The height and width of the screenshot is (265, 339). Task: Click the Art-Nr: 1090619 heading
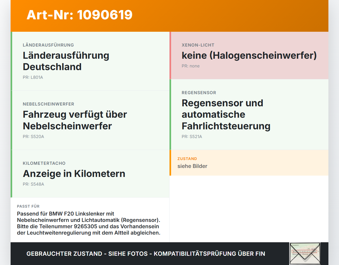[x=79, y=15]
